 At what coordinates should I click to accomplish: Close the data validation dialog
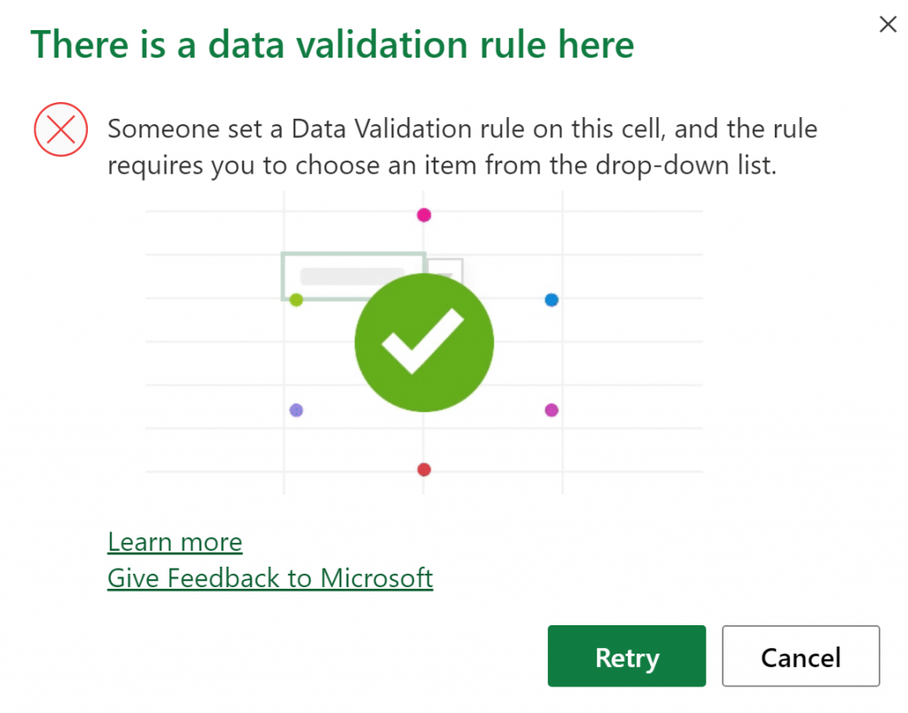(888, 25)
